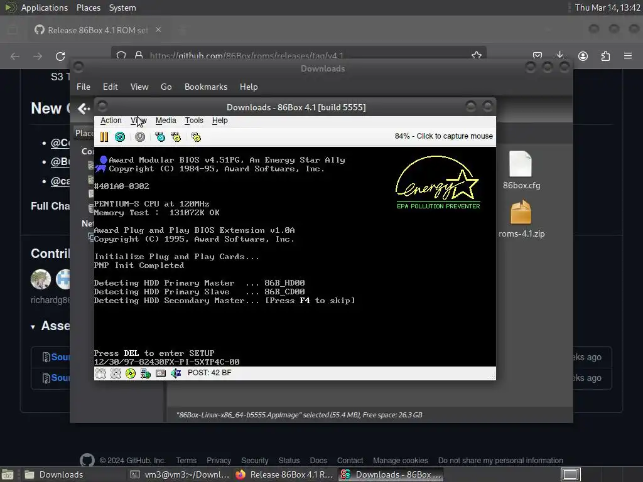643x482 pixels.
Task: Open the Firefox extensions panel
Action: point(605,56)
